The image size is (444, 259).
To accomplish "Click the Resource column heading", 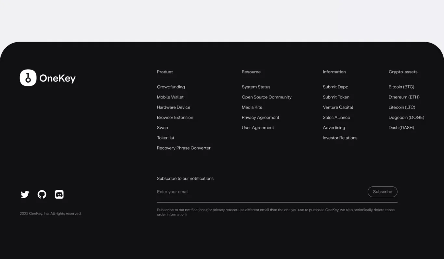I will (x=251, y=72).
